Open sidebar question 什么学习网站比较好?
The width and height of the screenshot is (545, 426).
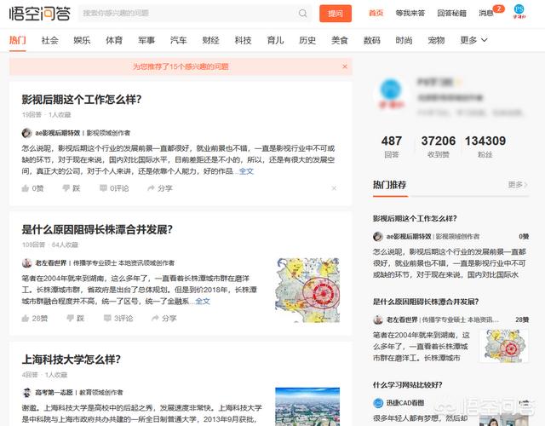click(407, 385)
